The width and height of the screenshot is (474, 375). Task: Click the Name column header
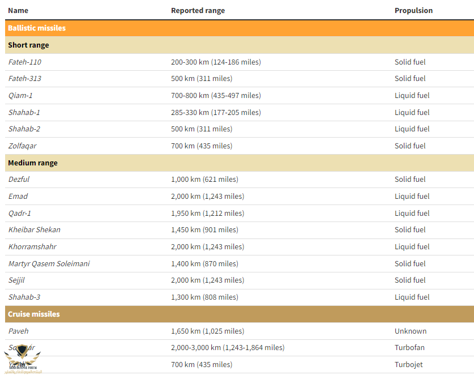point(18,10)
